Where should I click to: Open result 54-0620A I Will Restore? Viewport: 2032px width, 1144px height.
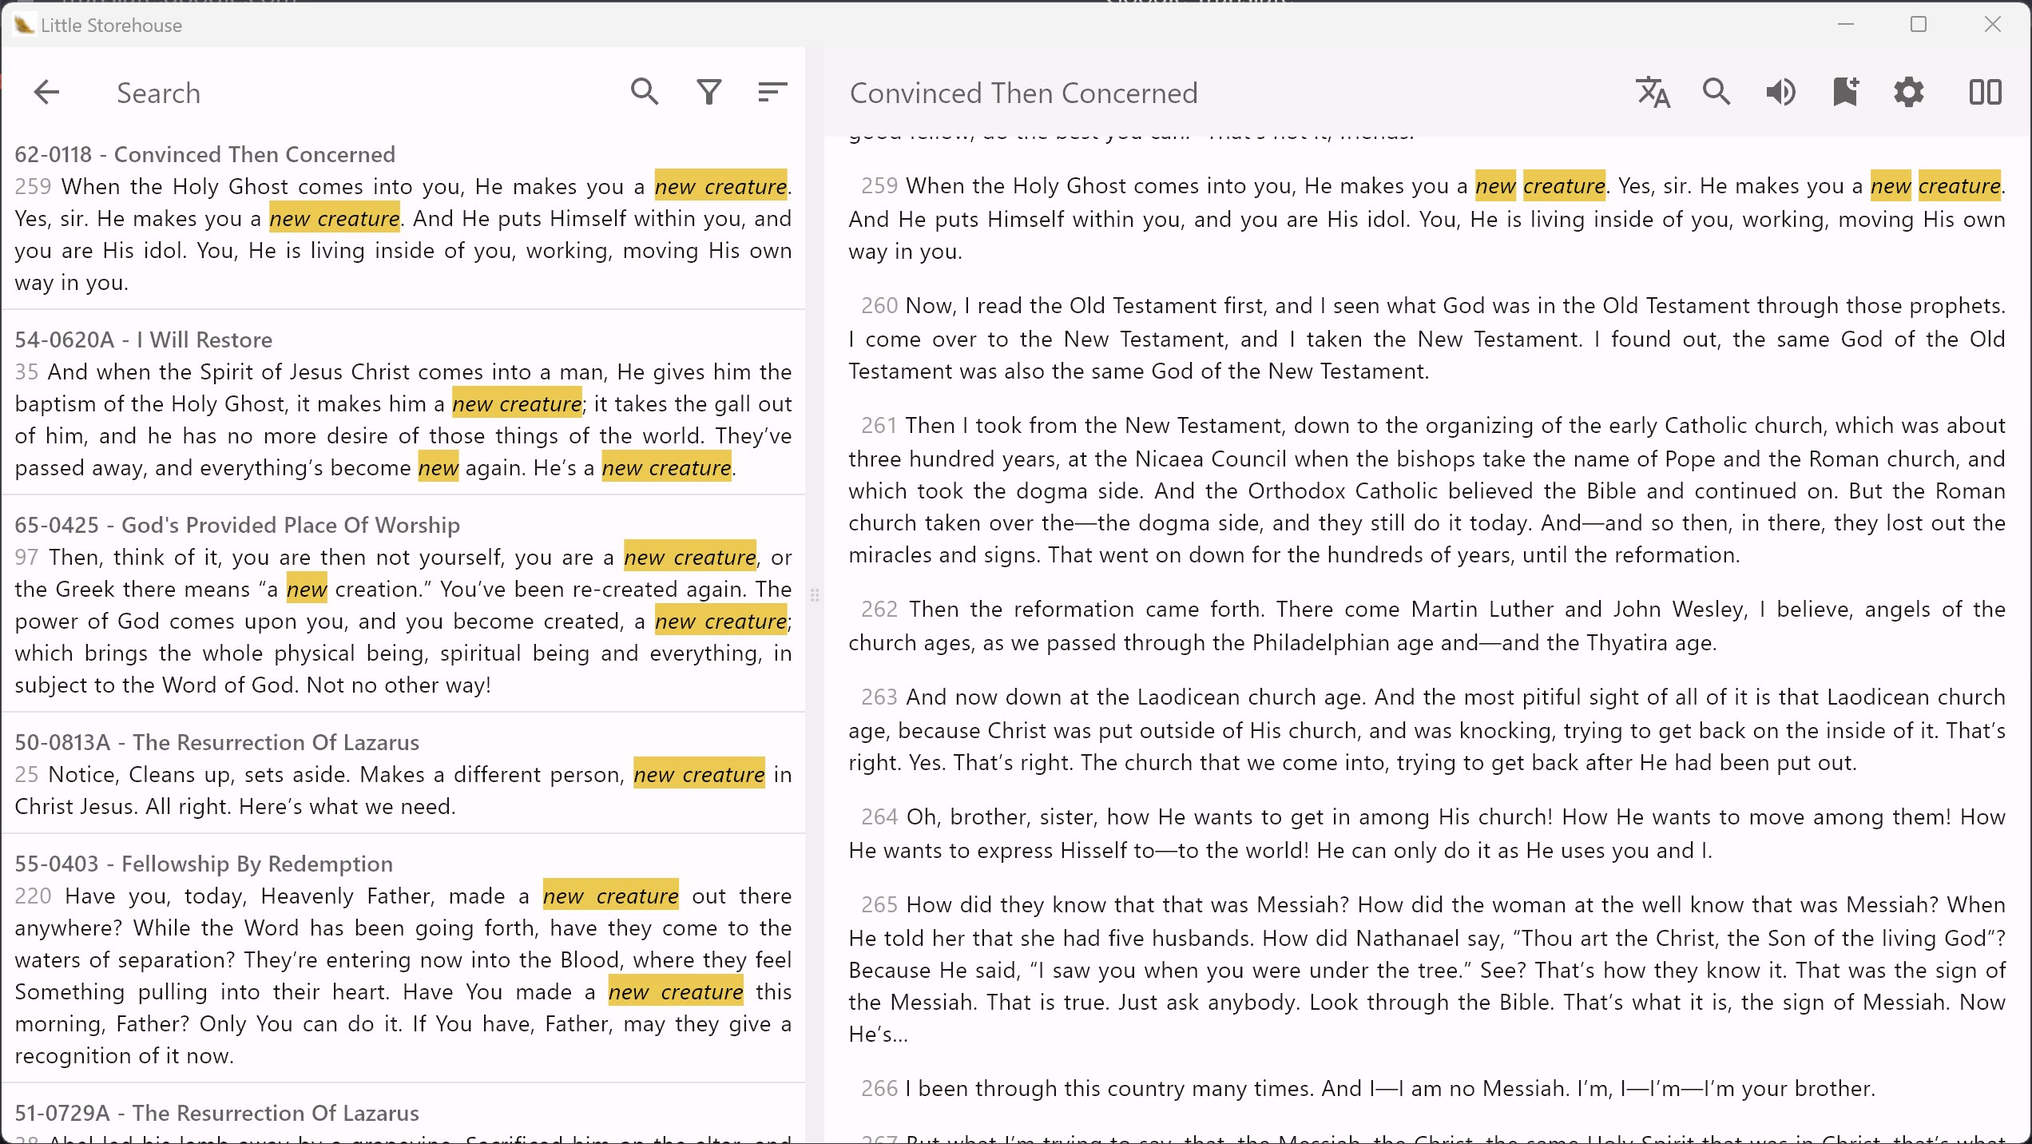click(144, 340)
